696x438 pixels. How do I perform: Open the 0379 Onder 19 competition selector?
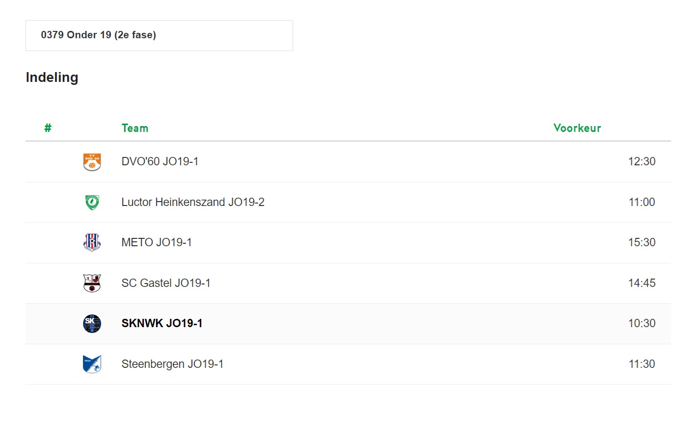(159, 35)
